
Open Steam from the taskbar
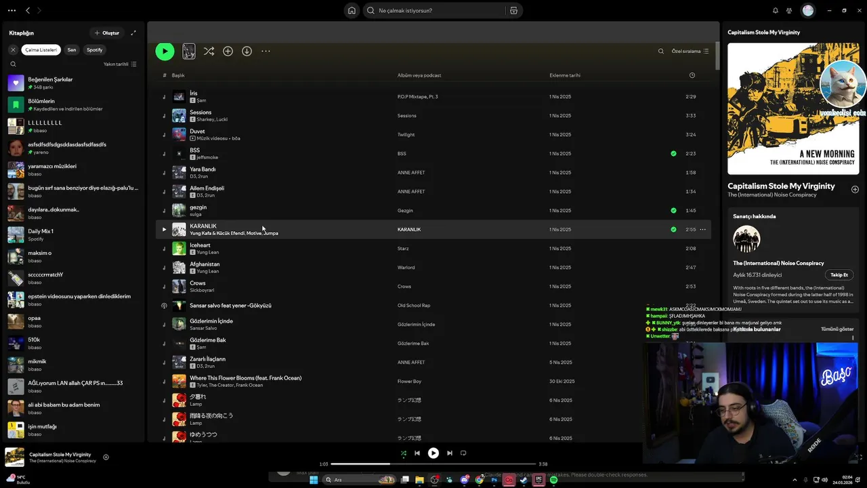[524, 480]
